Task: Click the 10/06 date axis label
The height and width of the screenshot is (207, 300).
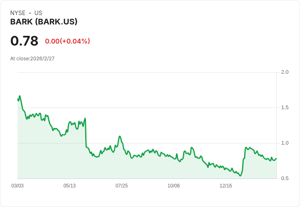Action: pos(174,186)
